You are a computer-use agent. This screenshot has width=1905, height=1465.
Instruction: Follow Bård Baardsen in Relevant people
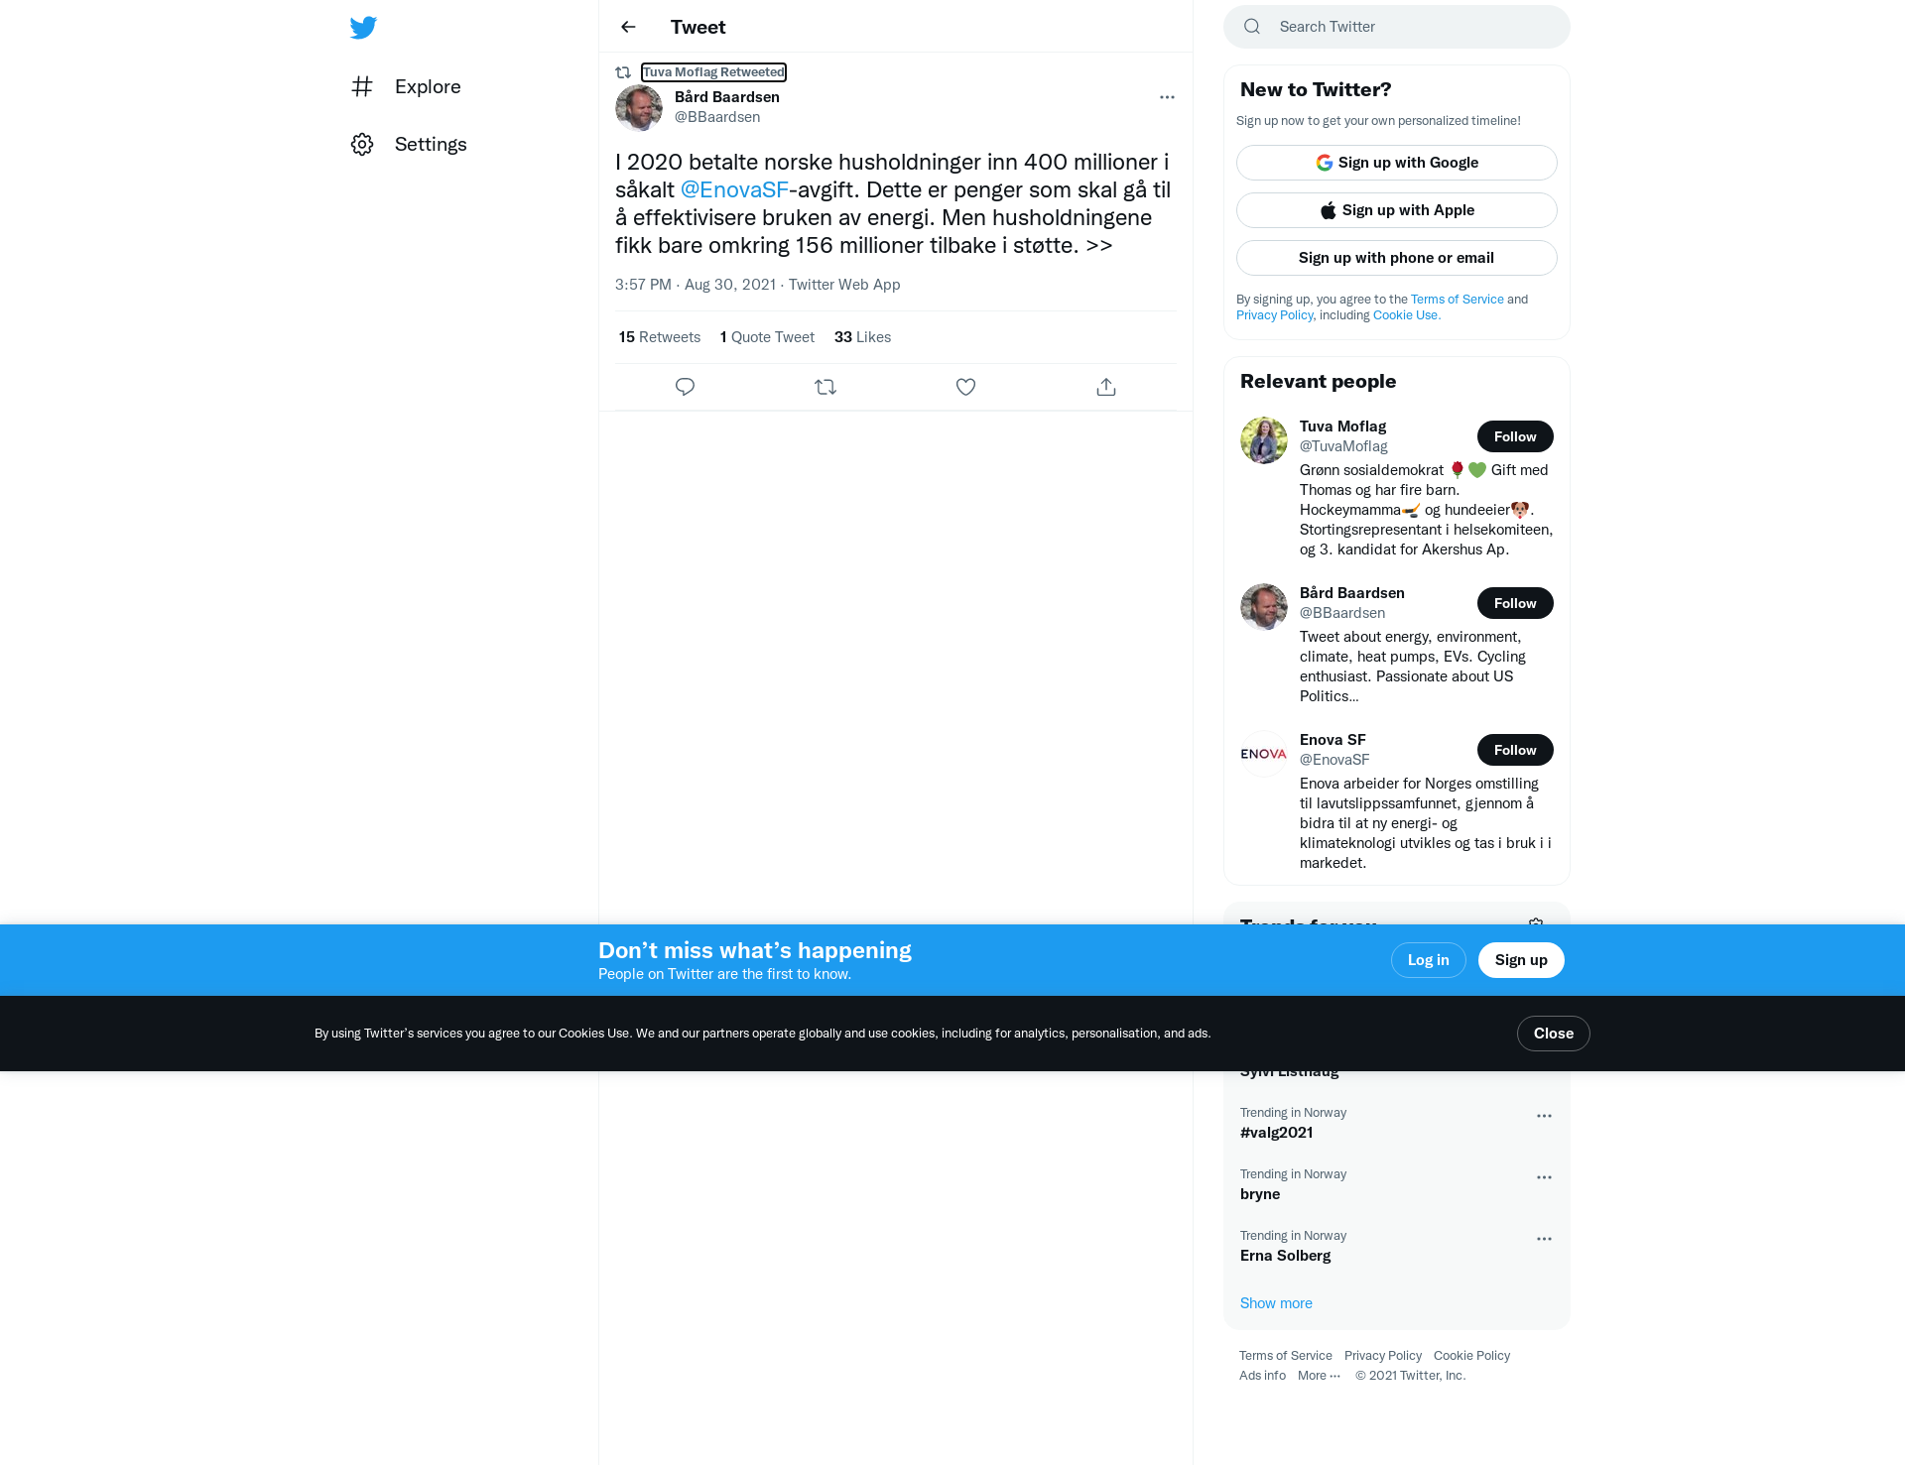[x=1515, y=603]
